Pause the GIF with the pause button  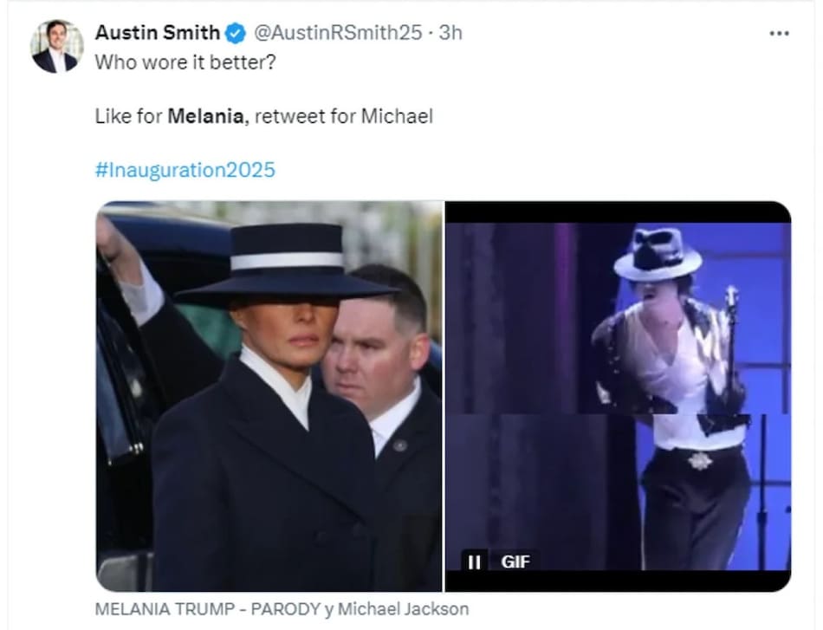point(474,561)
